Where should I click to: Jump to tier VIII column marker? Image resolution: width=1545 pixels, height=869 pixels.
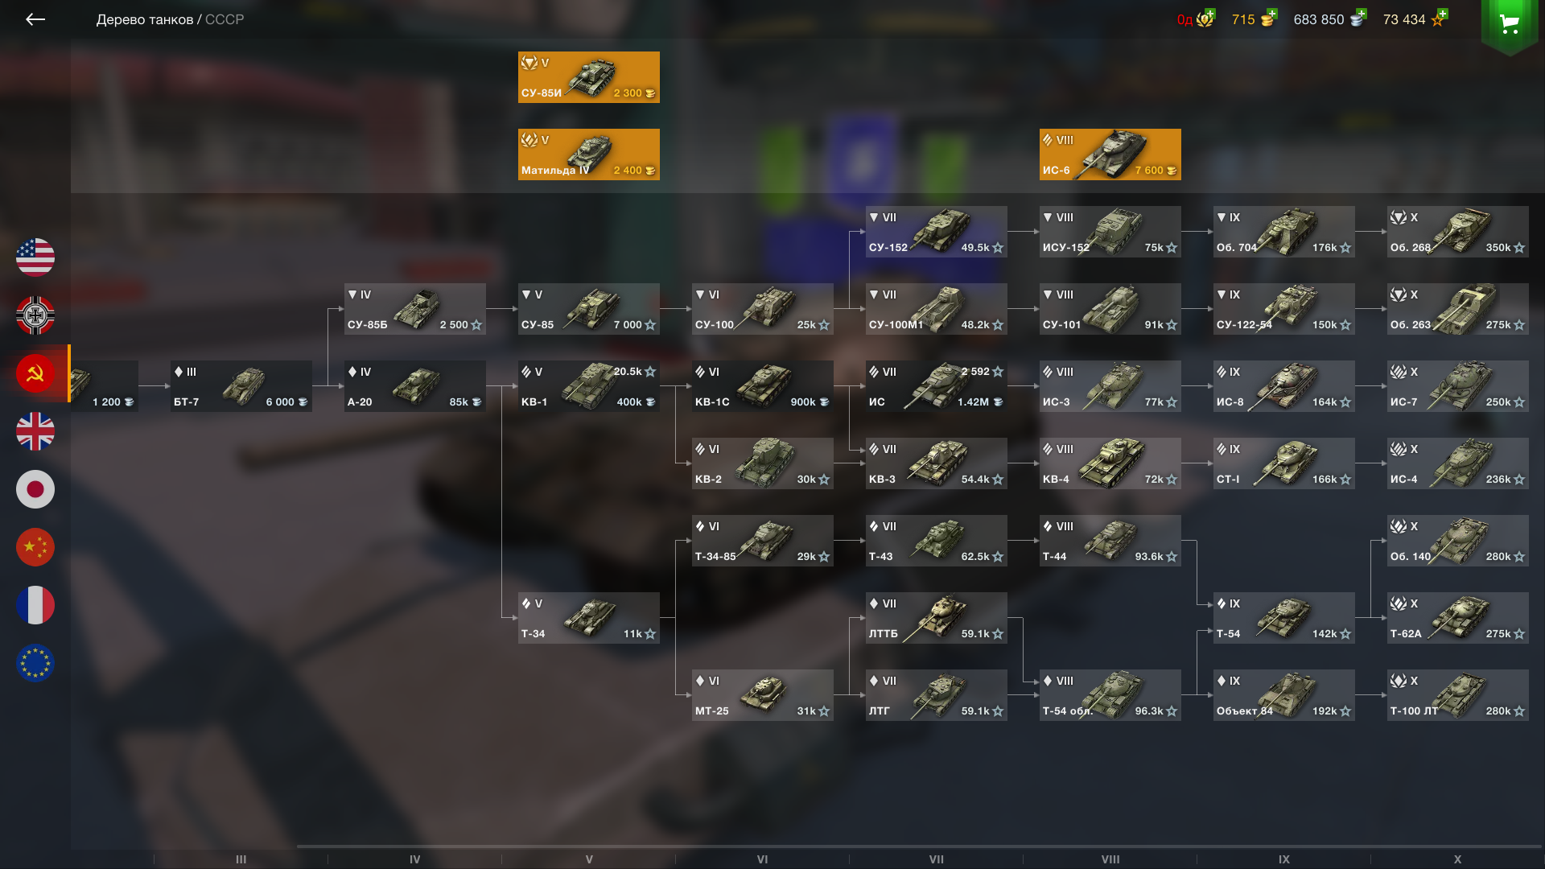point(1110,859)
